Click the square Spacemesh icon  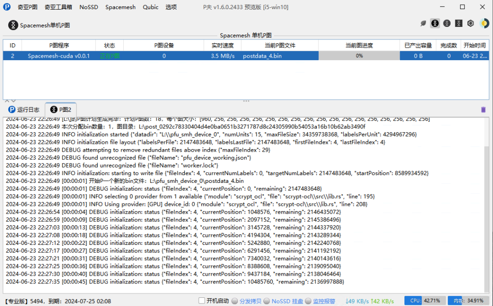coord(459,23)
